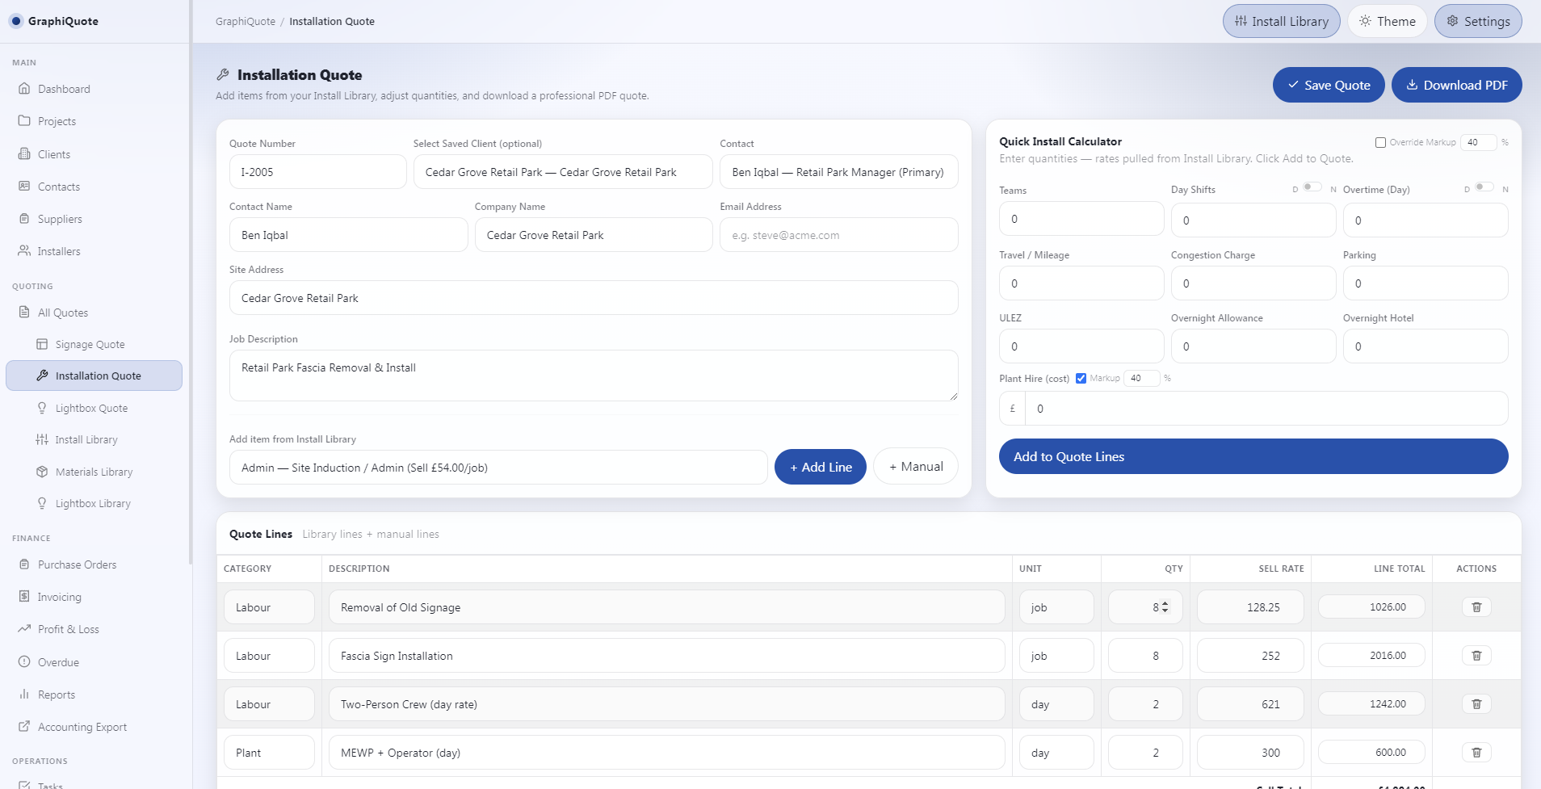The width and height of the screenshot is (1541, 789).
Task: Go to Invoicing section
Action: pyautogui.click(x=59, y=597)
